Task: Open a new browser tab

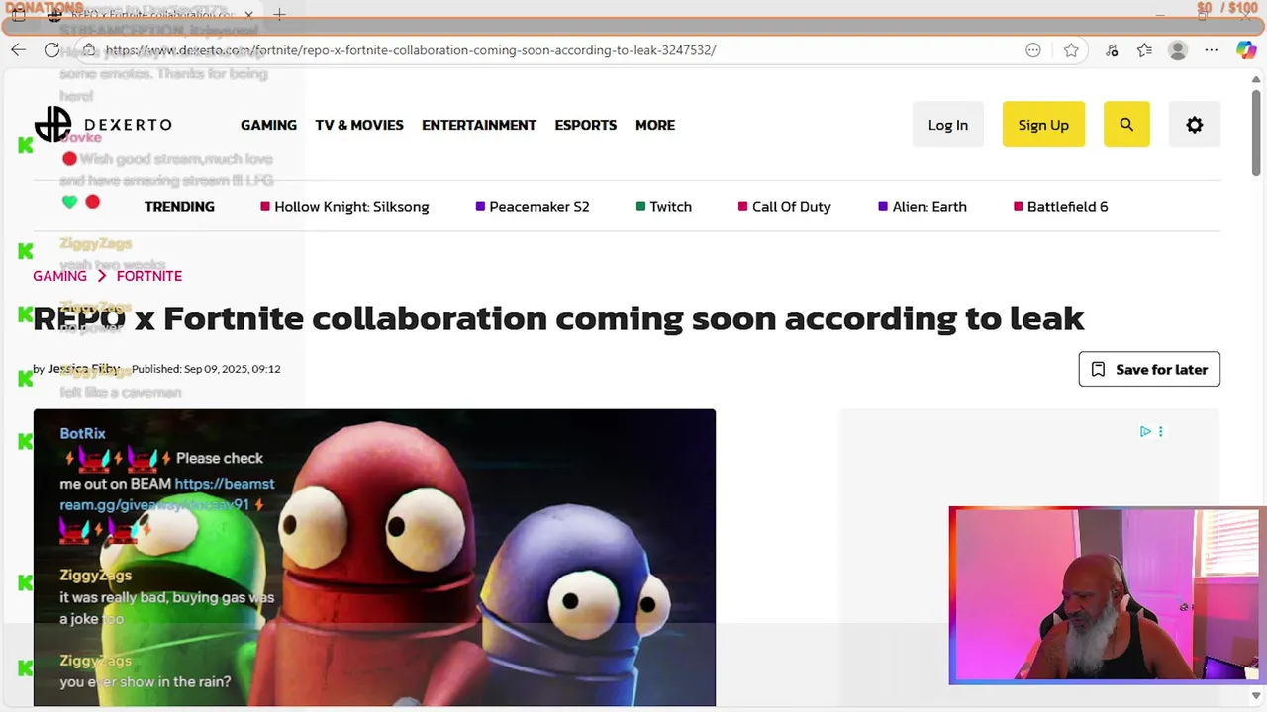Action: pyautogui.click(x=279, y=15)
